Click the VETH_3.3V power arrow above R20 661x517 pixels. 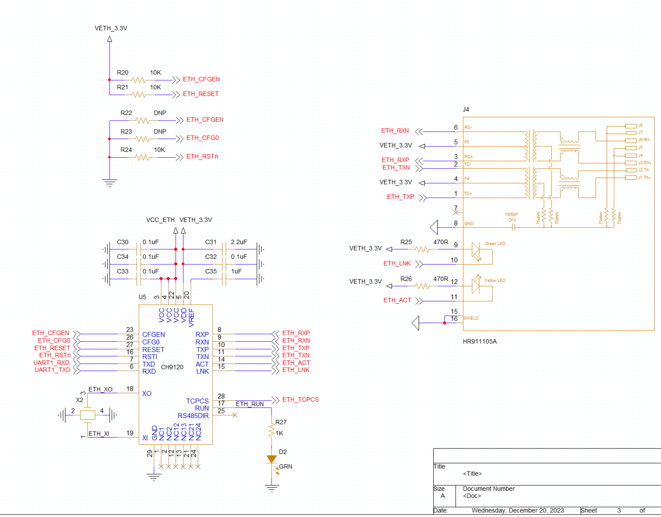(x=109, y=39)
